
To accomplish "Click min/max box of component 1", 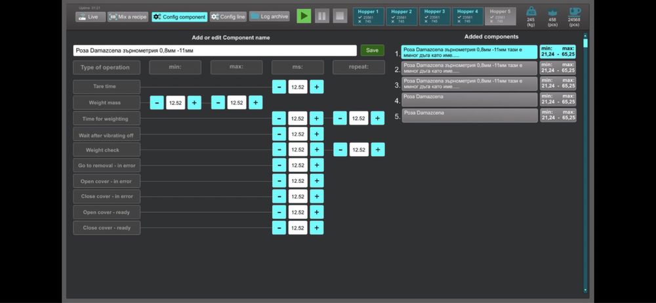I will 558,52.
